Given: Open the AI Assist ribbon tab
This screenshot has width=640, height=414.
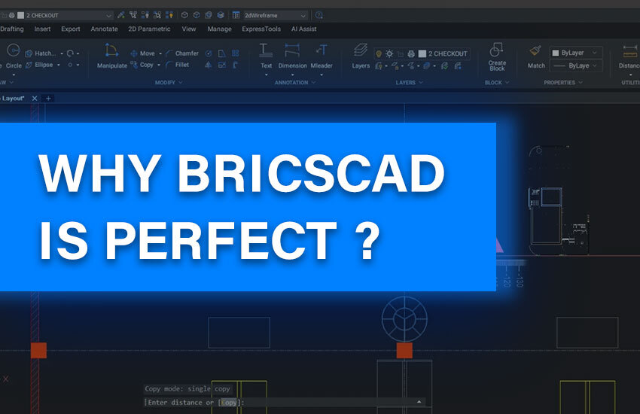Looking at the screenshot, I should 303,29.
